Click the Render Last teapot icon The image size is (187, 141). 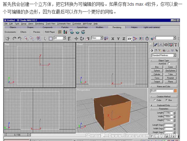83,32
